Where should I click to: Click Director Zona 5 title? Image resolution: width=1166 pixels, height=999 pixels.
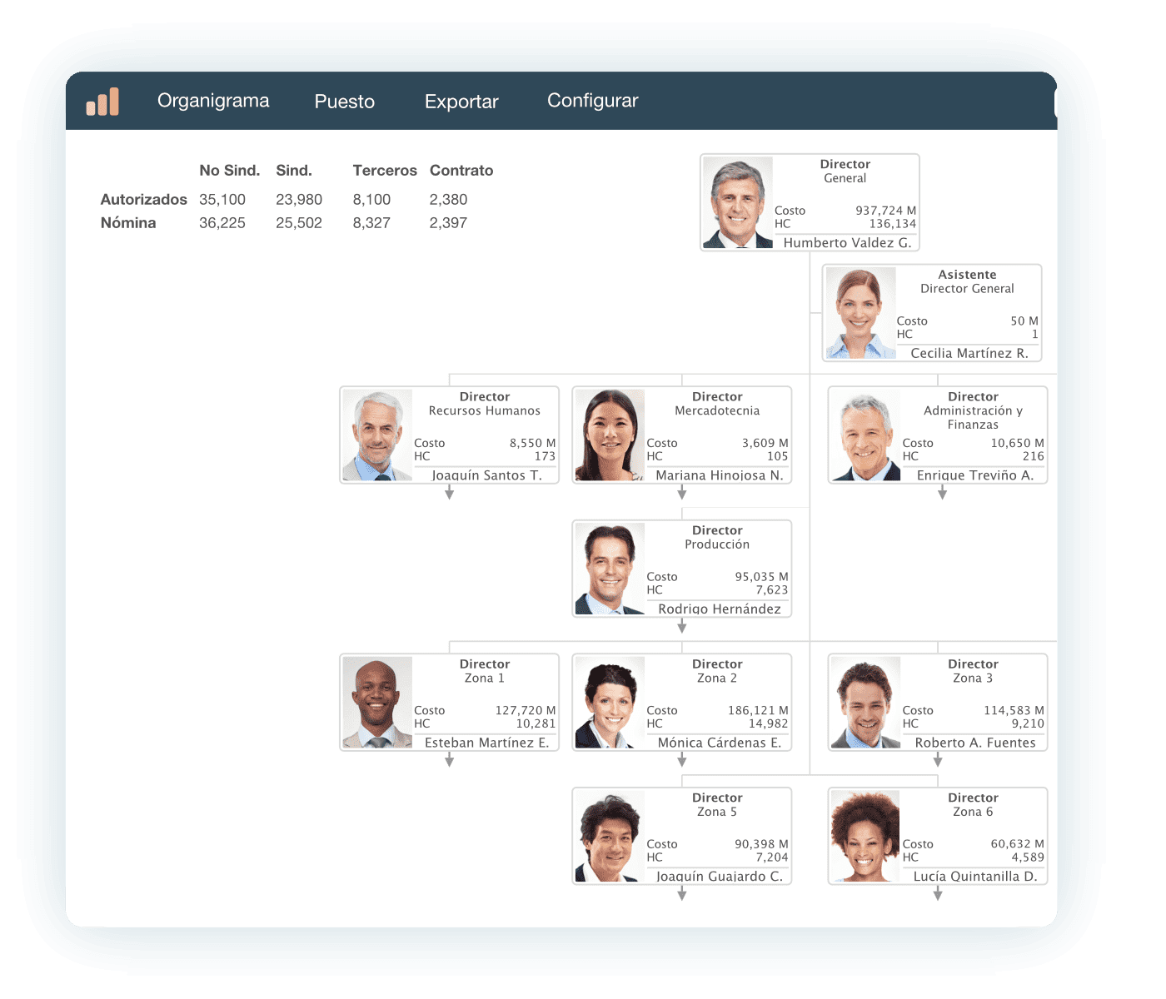[x=717, y=804]
